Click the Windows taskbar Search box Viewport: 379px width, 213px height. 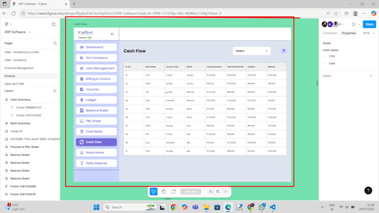(130, 207)
